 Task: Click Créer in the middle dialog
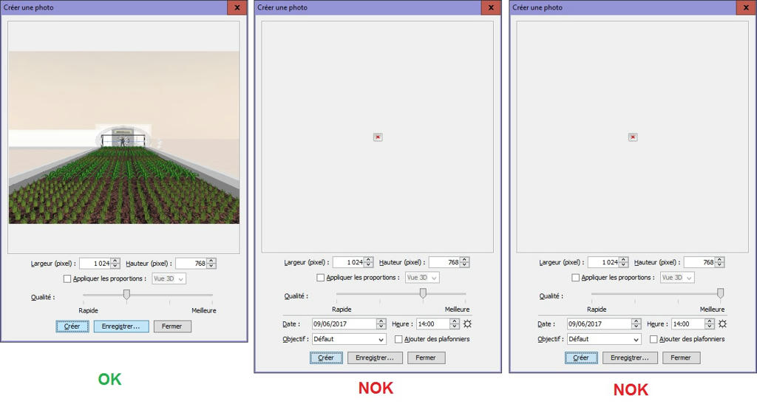click(326, 358)
